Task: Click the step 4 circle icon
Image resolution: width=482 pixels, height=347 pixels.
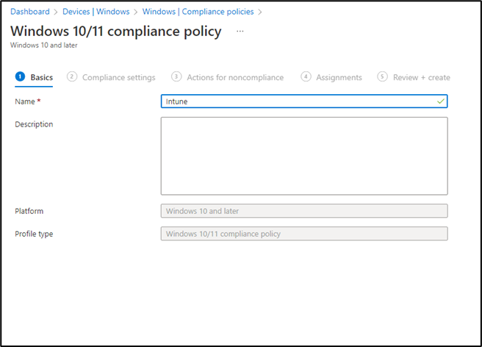Action: click(x=306, y=76)
